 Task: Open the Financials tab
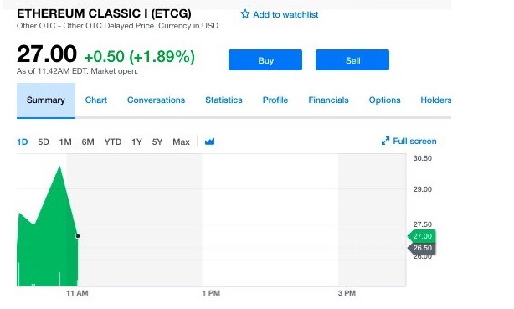tap(328, 100)
